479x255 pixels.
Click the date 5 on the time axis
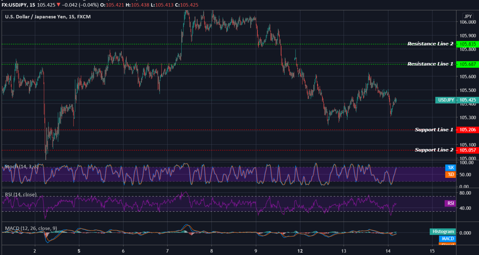click(x=79, y=251)
